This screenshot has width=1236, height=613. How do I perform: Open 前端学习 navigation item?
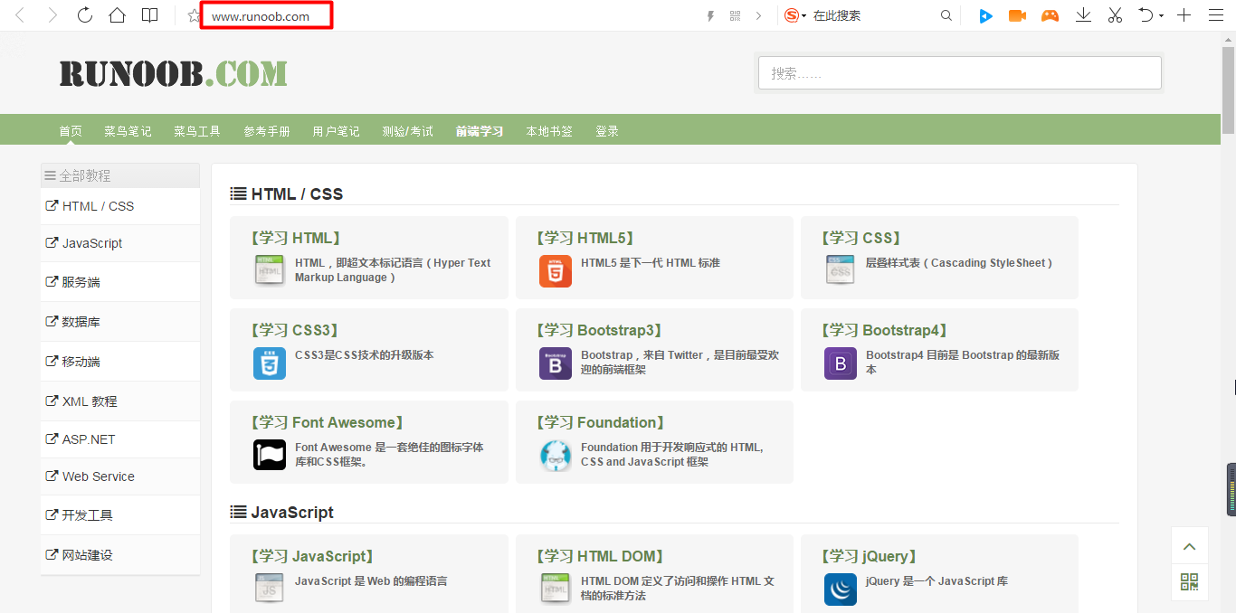pyautogui.click(x=480, y=131)
